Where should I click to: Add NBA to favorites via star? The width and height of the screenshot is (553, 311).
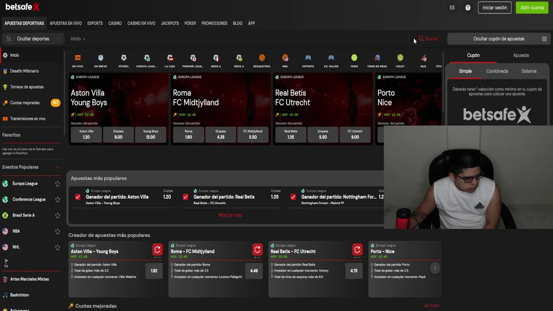(57, 231)
